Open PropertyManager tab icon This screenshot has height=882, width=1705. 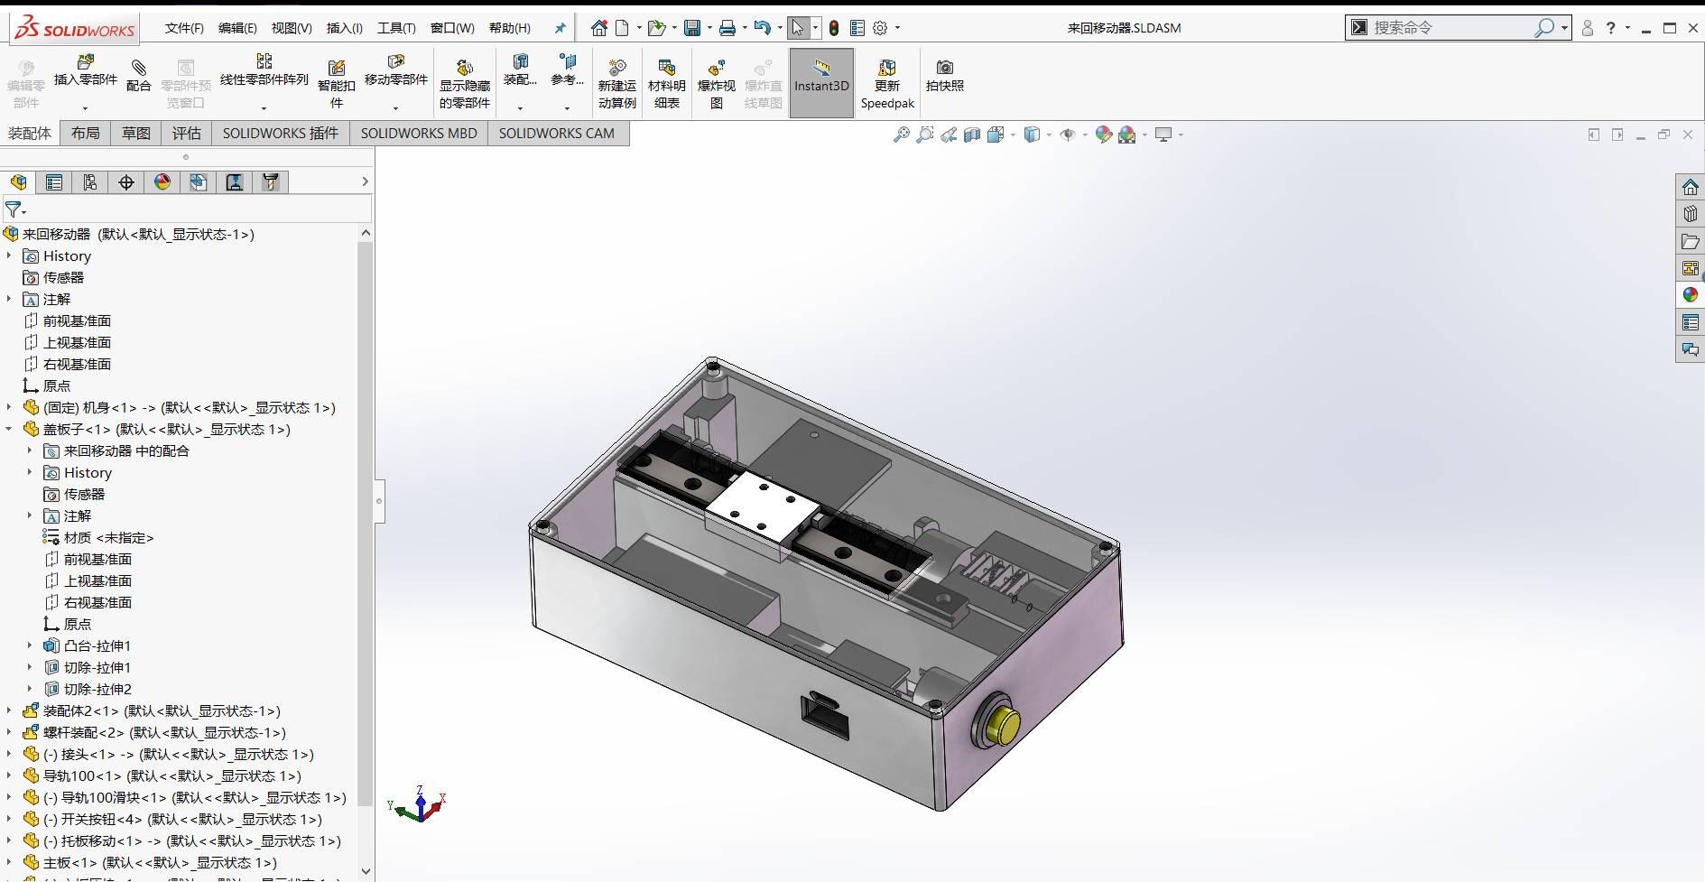[54, 182]
